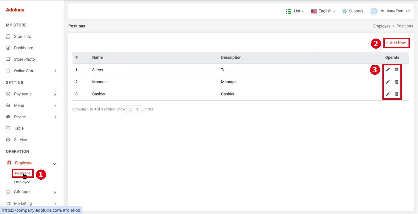Screen dimensions: 418x214
Task: Open Store Photo menu item
Action: pos(24,59)
